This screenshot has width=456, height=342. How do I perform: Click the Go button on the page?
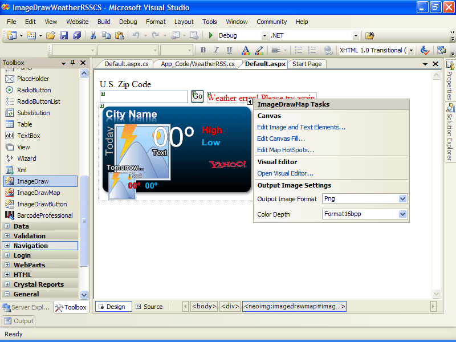pos(197,96)
